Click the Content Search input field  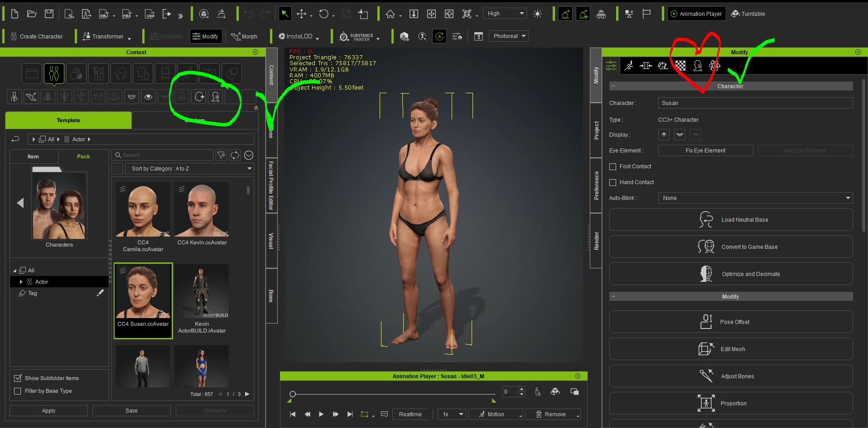[x=163, y=155]
